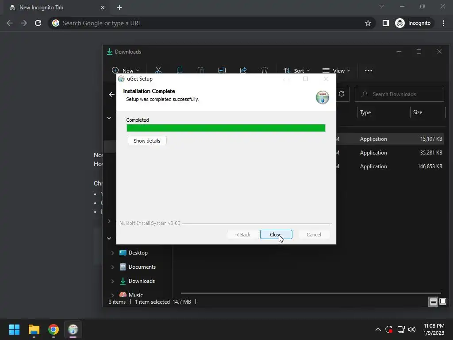
Task: Click the completed green progress bar
Action: point(226,128)
